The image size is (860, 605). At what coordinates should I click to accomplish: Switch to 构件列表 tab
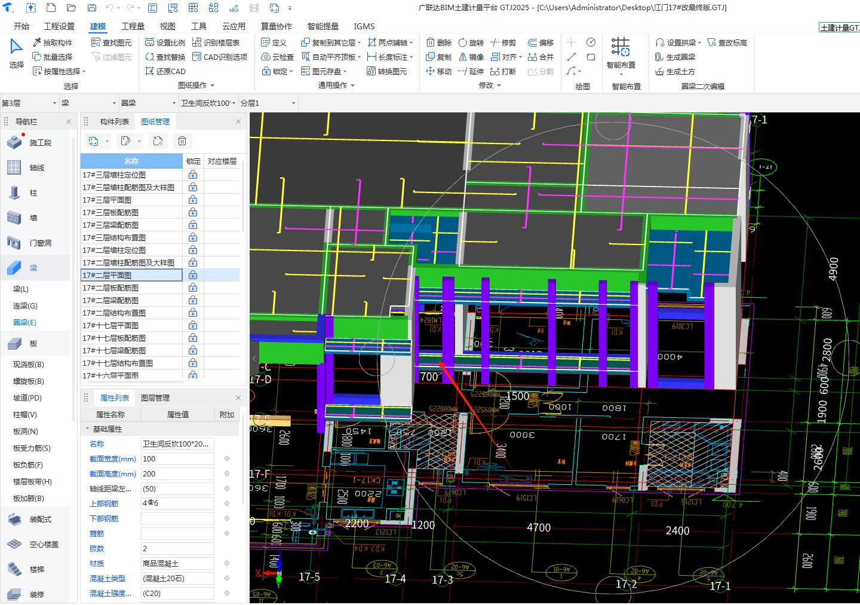click(x=115, y=121)
